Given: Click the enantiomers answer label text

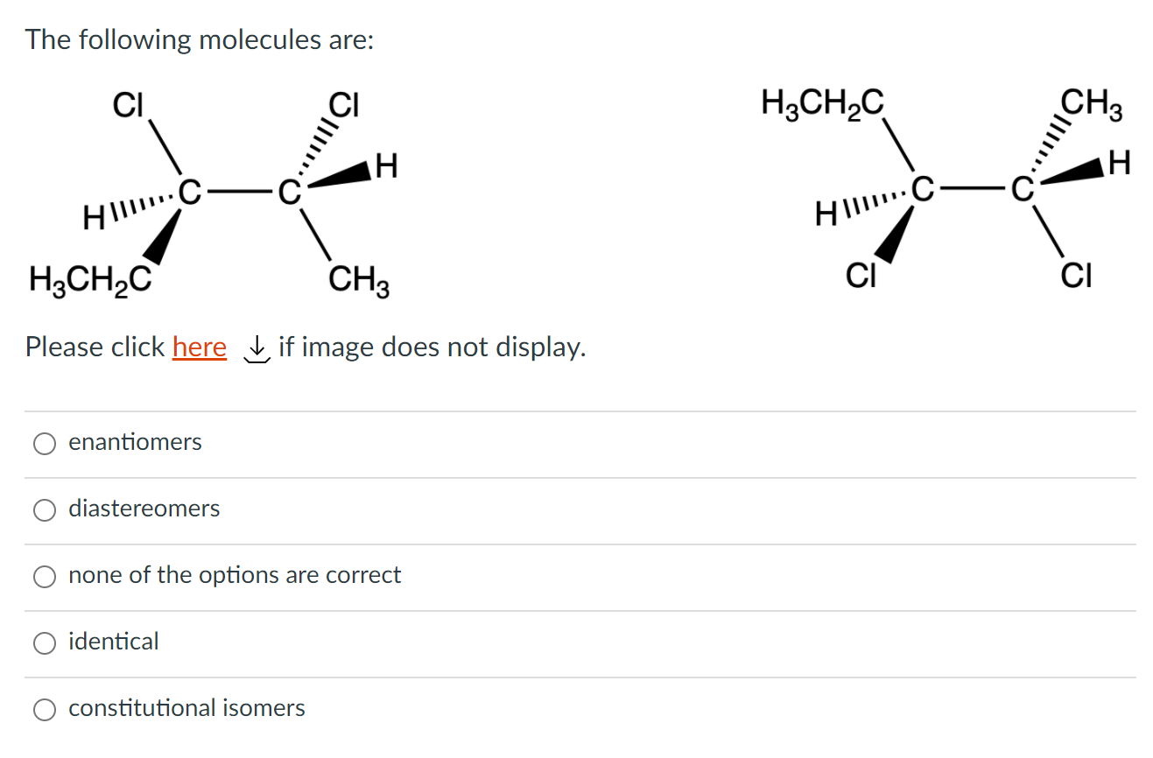Looking at the screenshot, I should click(136, 442).
